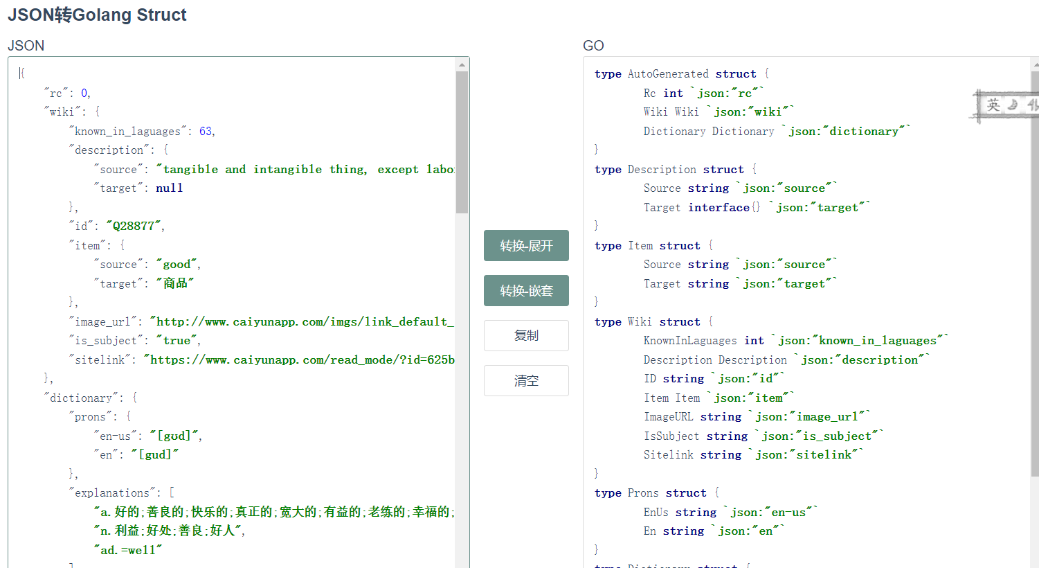Click the JSON line "id": "Q28877"
1039x568 pixels.
pyautogui.click(x=116, y=226)
